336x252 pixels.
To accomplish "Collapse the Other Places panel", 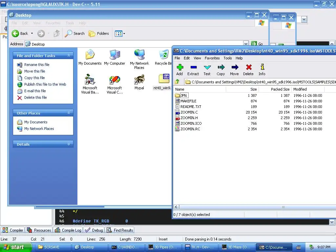I will (x=69, y=113).
